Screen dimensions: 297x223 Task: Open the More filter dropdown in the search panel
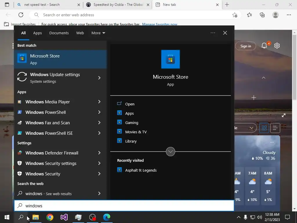[x=98, y=33]
